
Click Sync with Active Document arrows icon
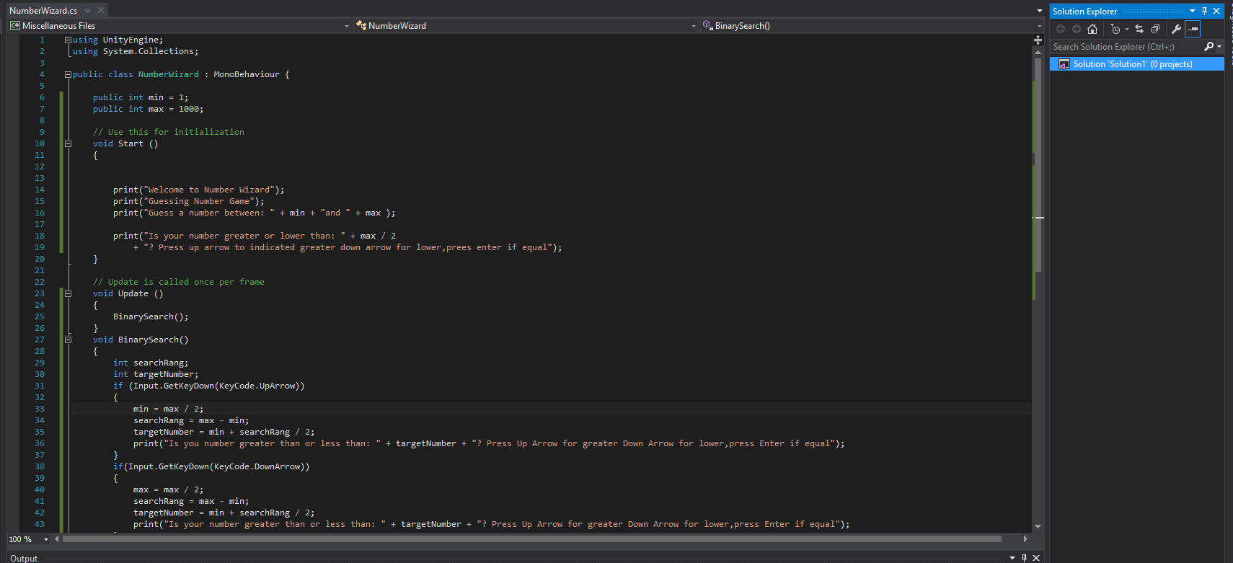[1139, 29]
